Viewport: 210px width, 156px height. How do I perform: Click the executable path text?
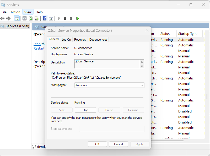(x=86, y=78)
